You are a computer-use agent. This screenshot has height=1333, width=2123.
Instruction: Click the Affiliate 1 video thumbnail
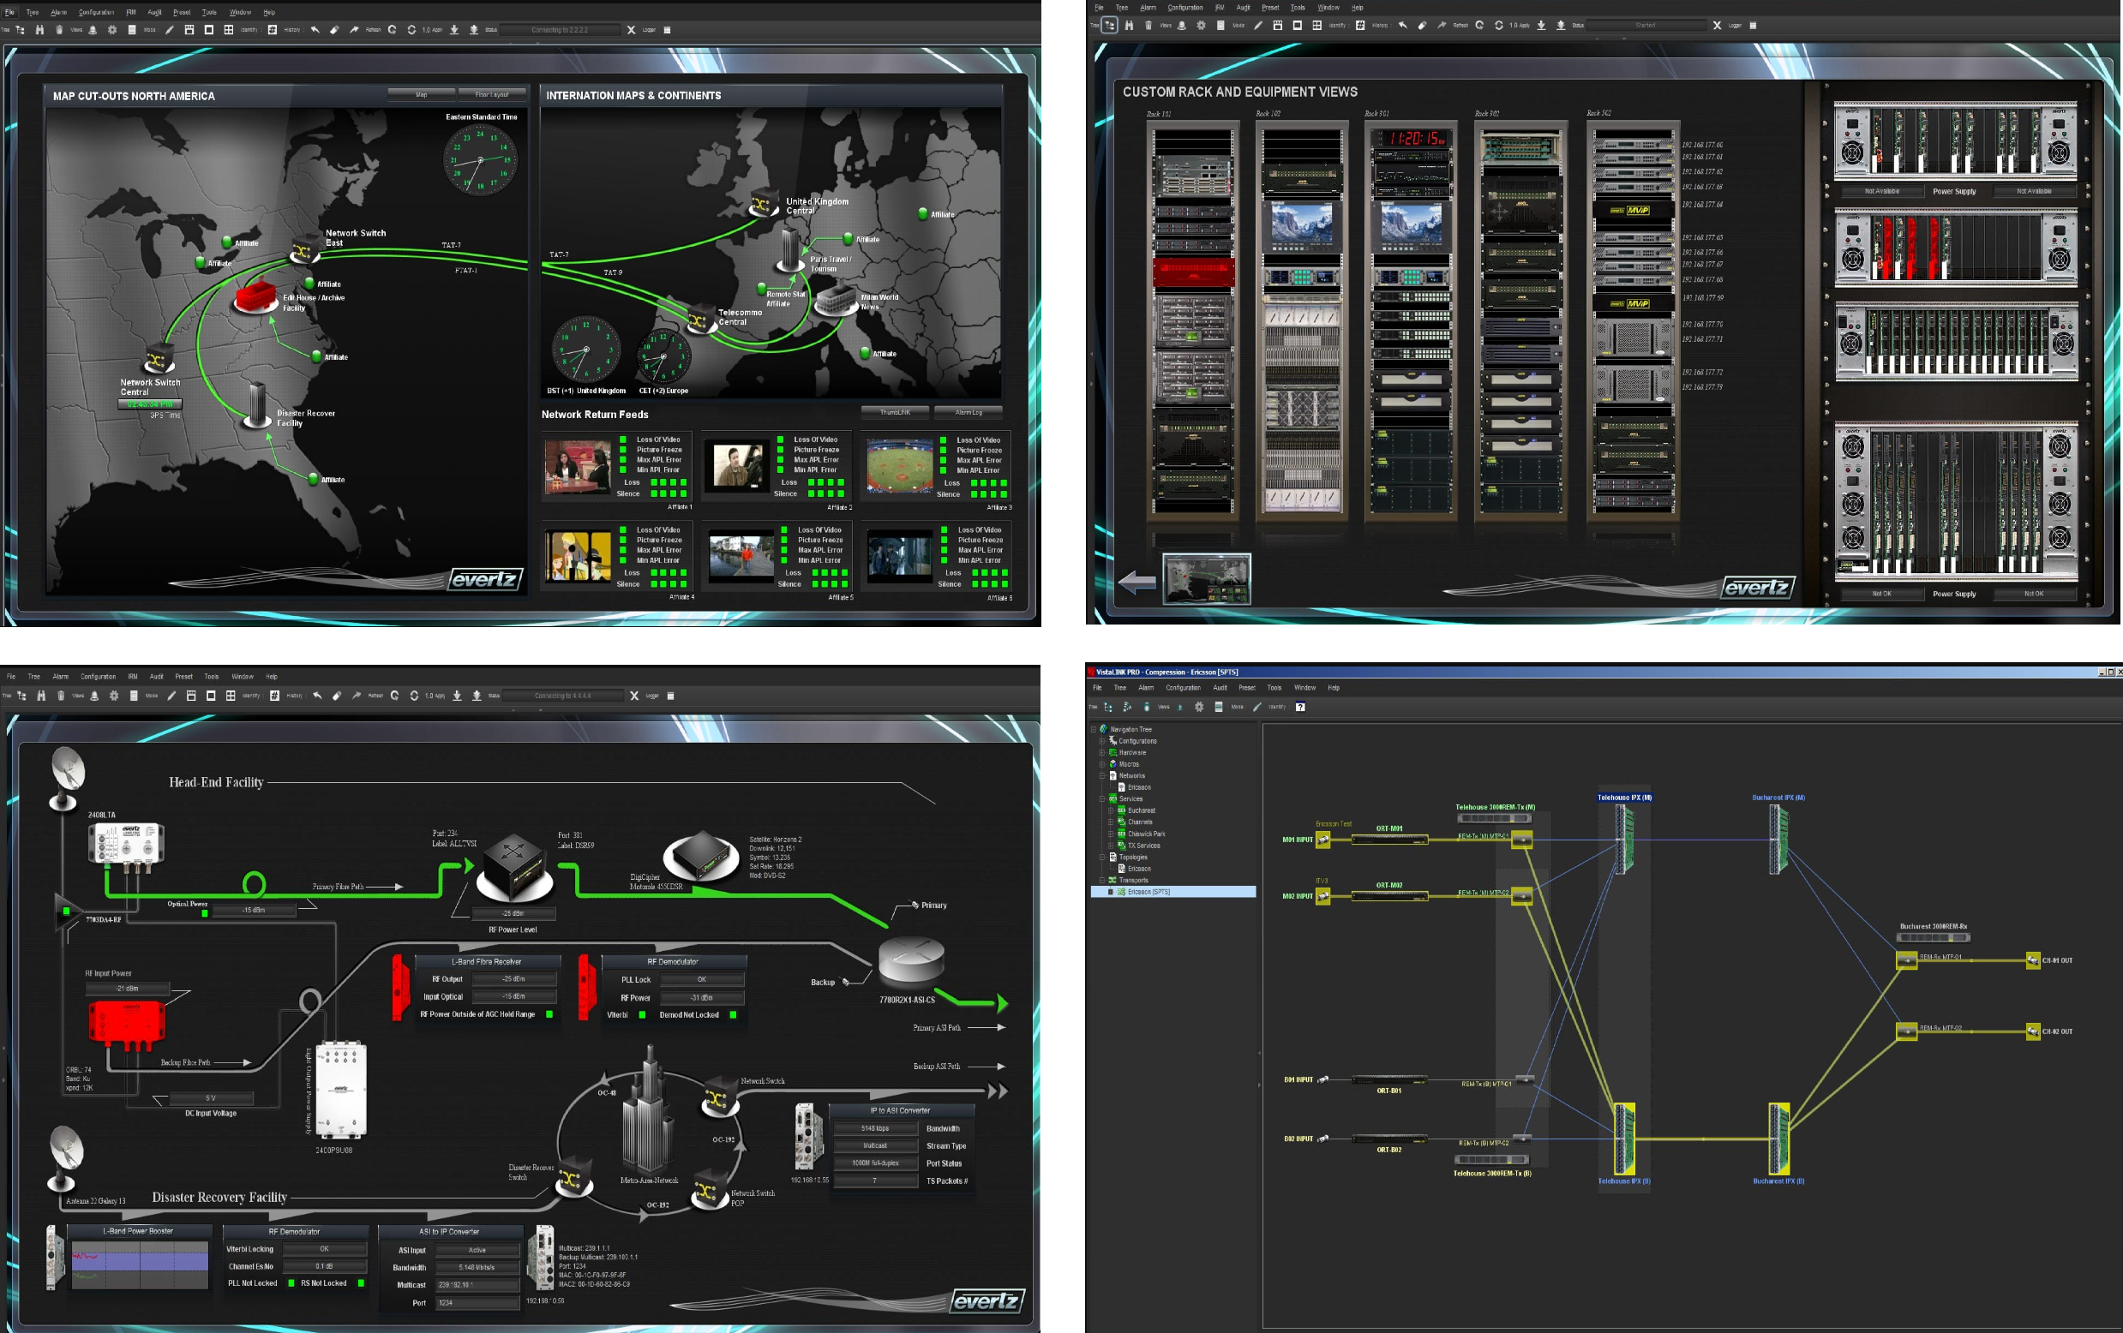(578, 466)
